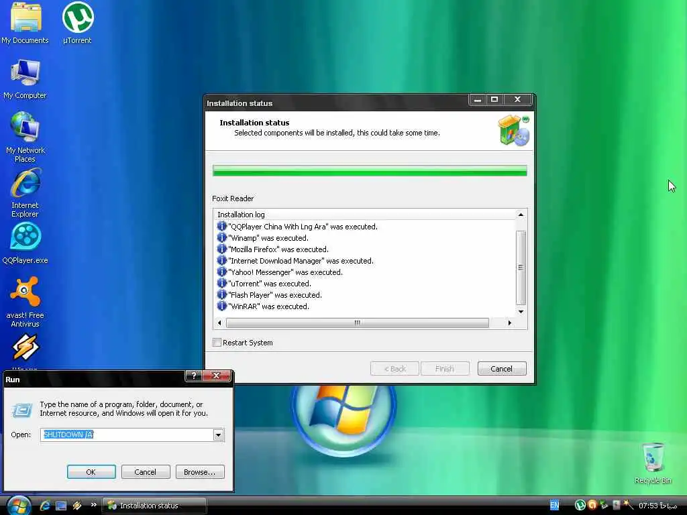Viewport: 687px width, 515px height.
Task: Click the log vertical scrollbar thumb
Action: (x=521, y=267)
